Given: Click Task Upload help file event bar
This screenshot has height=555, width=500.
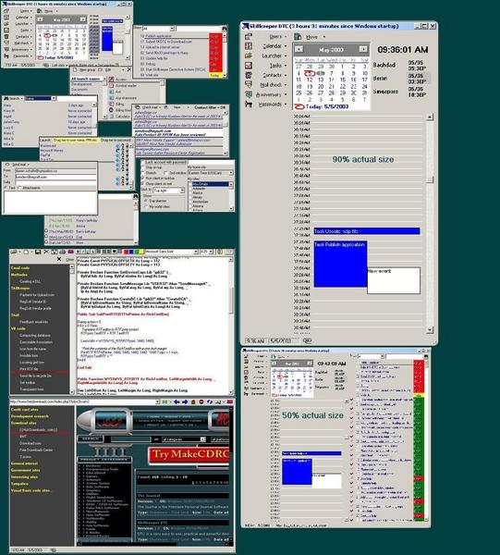Looking at the screenshot, I should coord(367,231).
